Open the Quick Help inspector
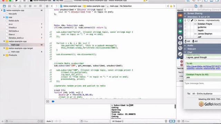The image size is (221, 124). pyautogui.click(x=201, y=6)
